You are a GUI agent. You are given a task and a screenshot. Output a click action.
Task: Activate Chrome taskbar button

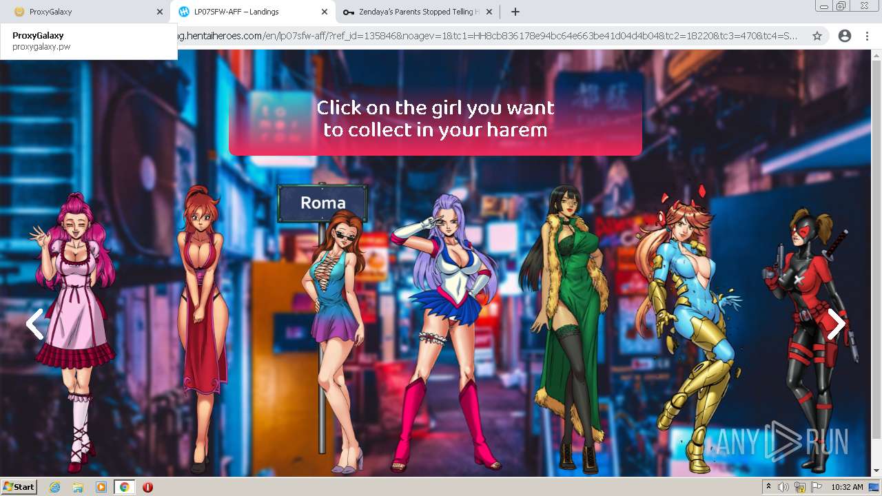click(125, 487)
